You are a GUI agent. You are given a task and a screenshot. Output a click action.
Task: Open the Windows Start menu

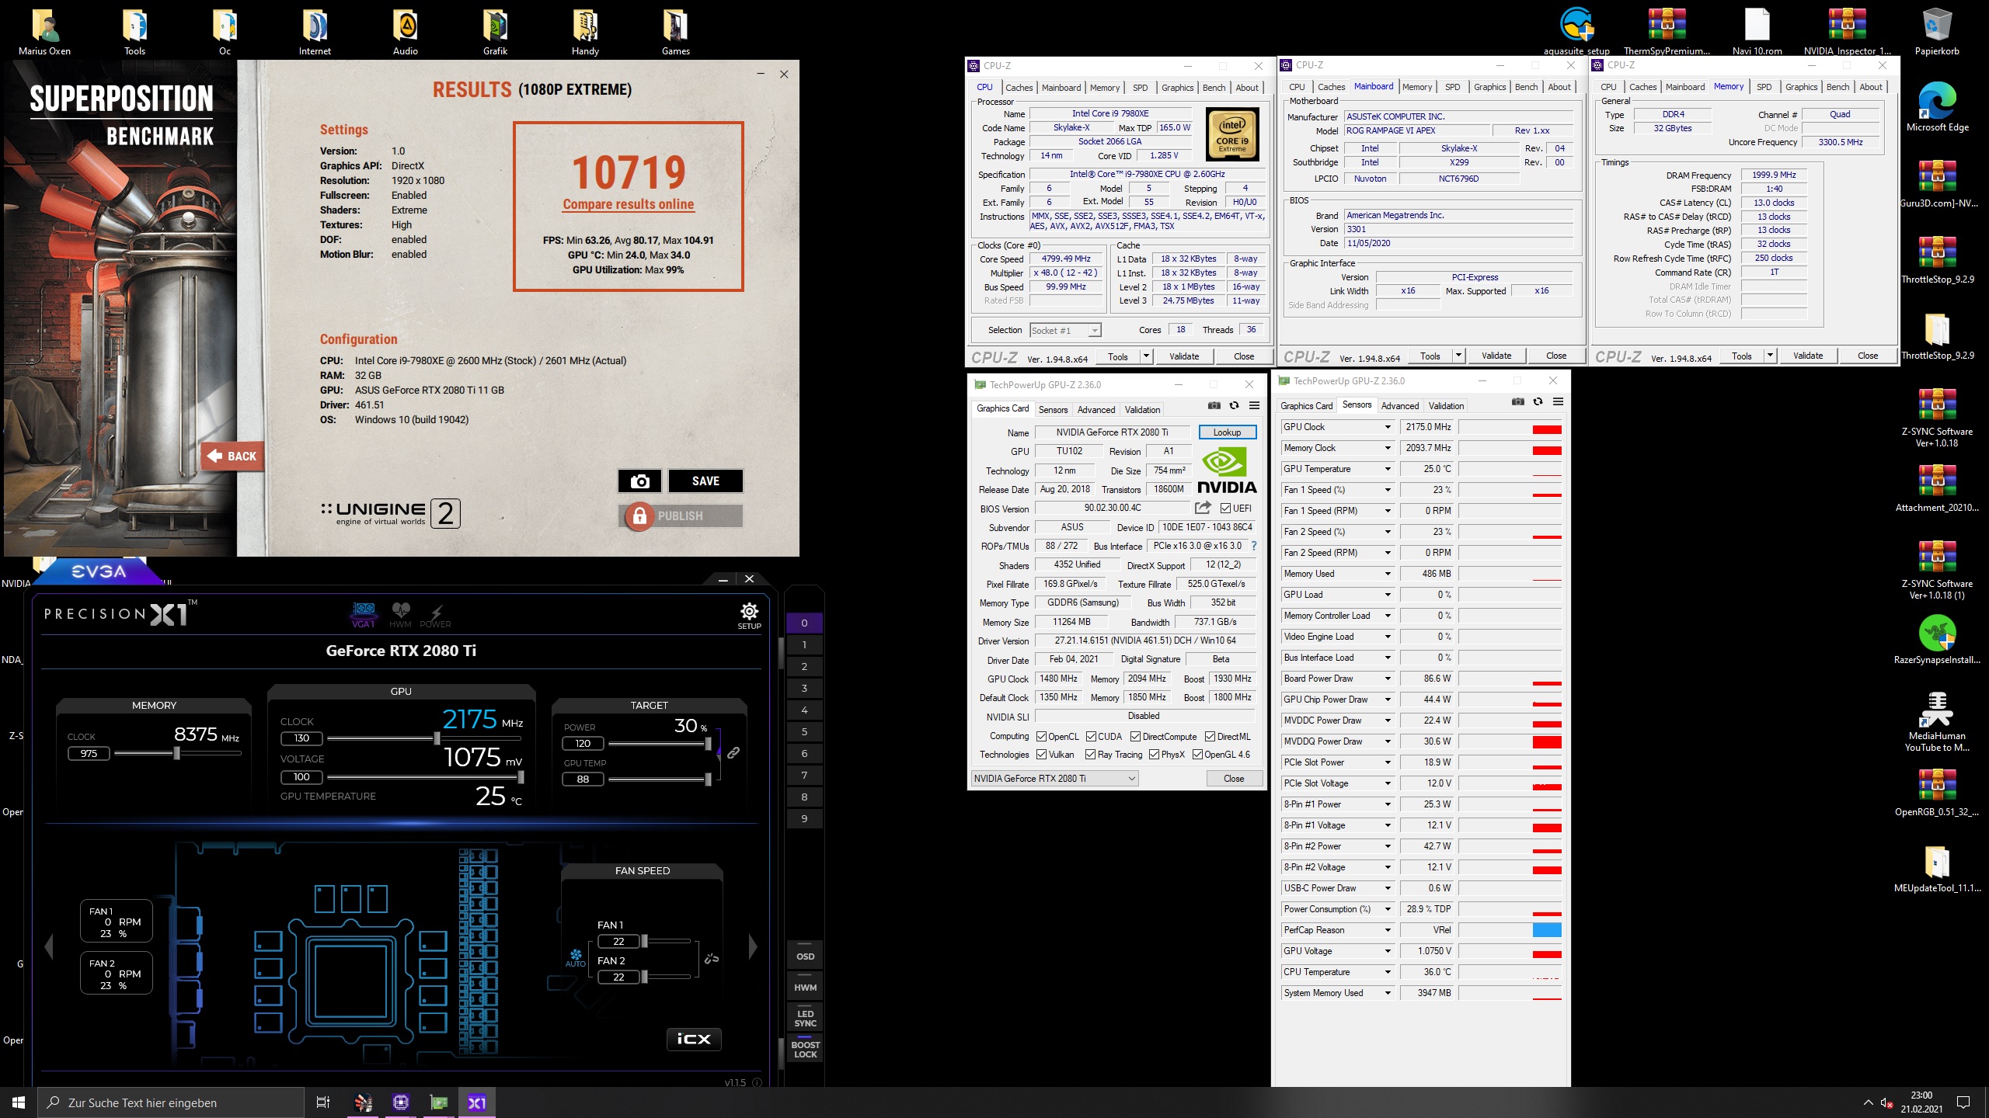point(19,1102)
